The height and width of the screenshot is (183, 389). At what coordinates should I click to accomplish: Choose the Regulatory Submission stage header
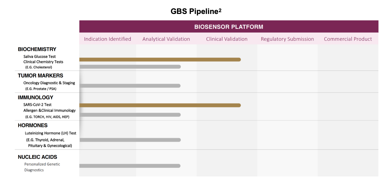pyautogui.click(x=287, y=39)
